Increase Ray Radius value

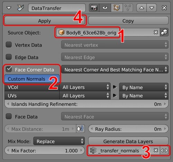pyautogui.click(x=165, y=128)
